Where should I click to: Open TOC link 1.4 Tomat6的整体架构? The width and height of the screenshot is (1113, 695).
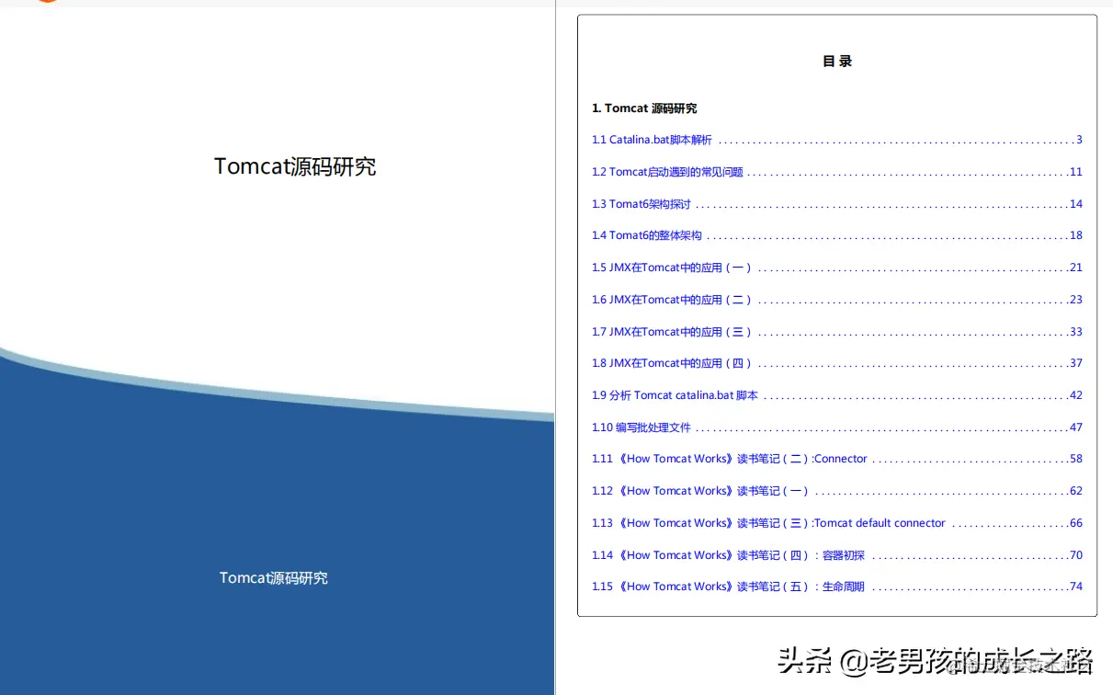pos(647,235)
